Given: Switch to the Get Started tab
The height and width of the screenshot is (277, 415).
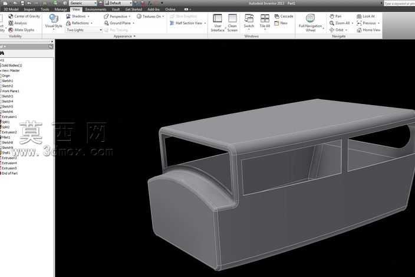Looking at the screenshot, I should (x=134, y=9).
